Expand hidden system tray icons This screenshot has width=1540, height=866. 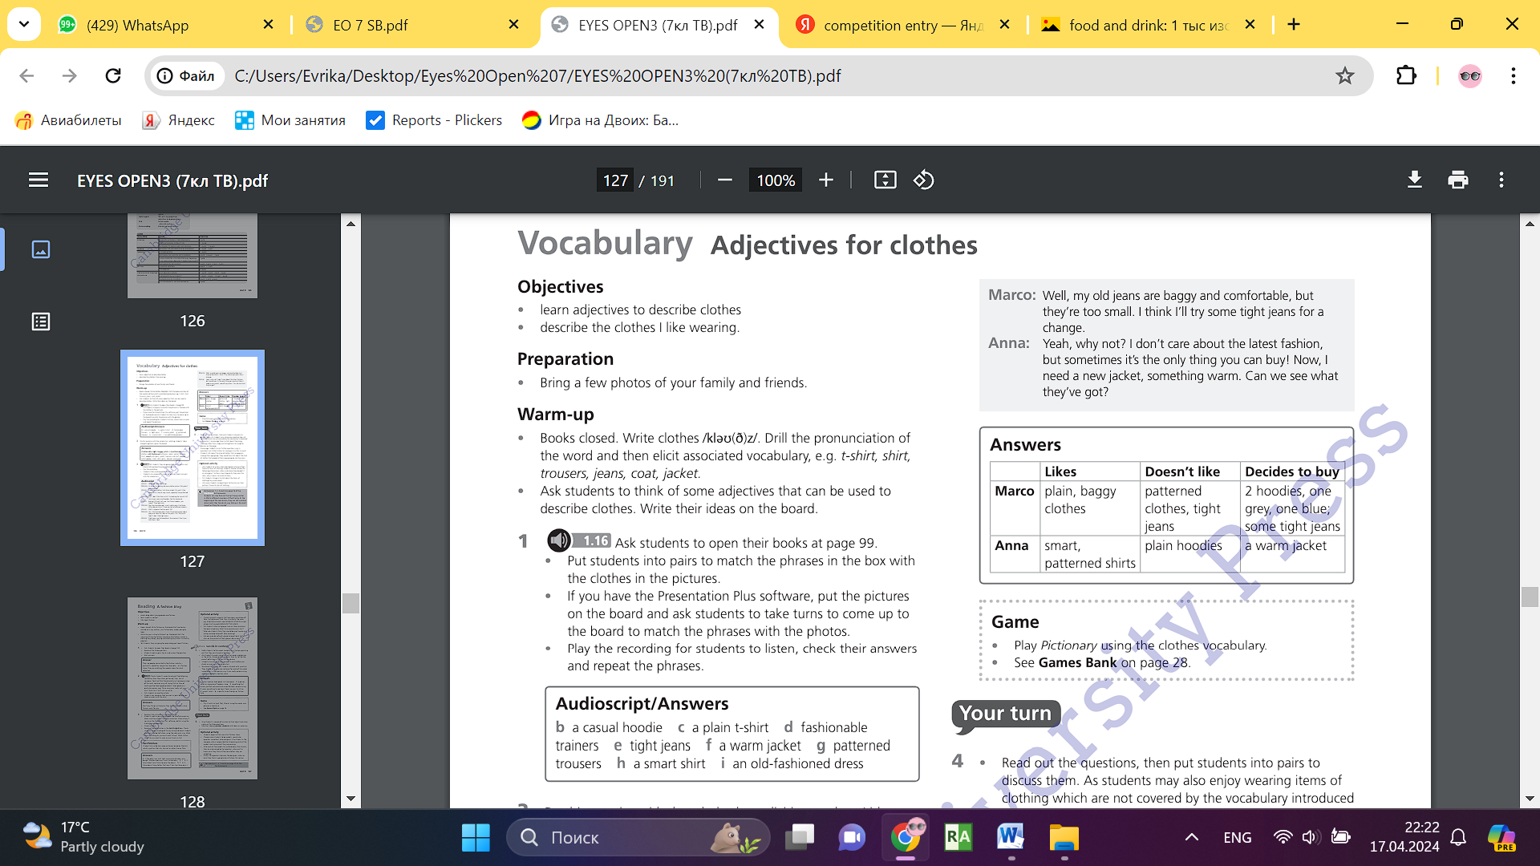[x=1192, y=837]
